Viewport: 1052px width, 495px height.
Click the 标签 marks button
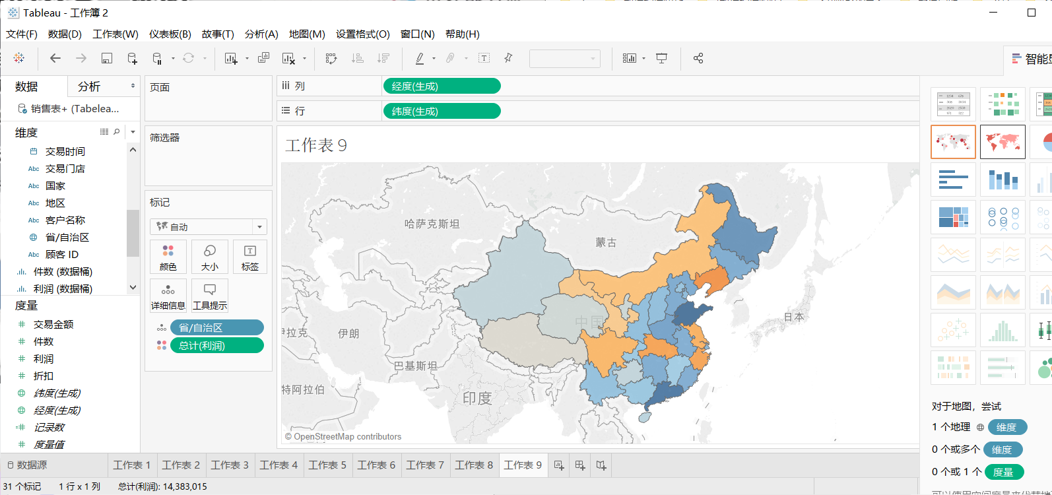(249, 257)
